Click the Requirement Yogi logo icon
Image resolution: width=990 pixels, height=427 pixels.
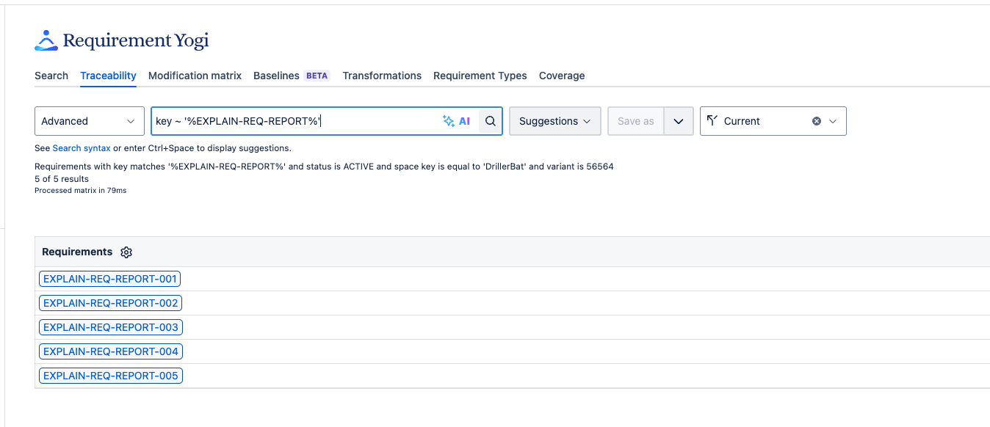tap(46, 40)
